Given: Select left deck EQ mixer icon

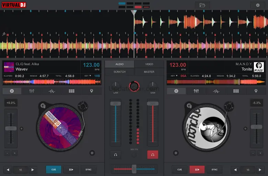Looking at the screenshot, I should point(32,91).
